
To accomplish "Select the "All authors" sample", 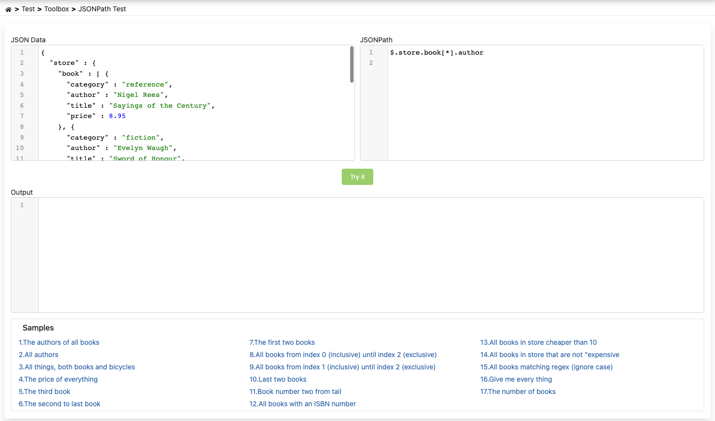I will [38, 355].
